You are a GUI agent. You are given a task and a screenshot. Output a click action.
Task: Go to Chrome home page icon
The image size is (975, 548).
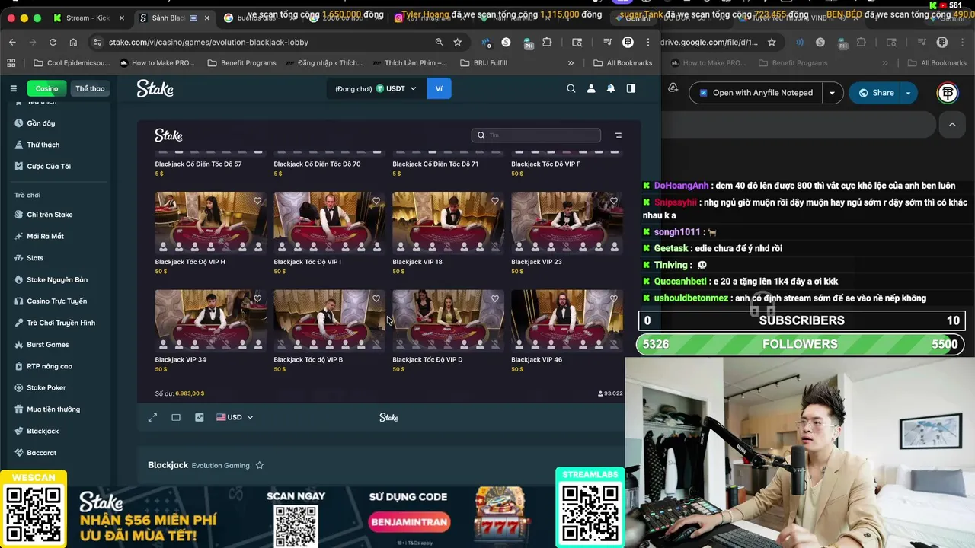tap(73, 42)
